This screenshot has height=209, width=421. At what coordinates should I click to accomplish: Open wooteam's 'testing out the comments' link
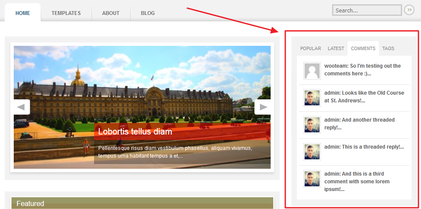pos(363,69)
